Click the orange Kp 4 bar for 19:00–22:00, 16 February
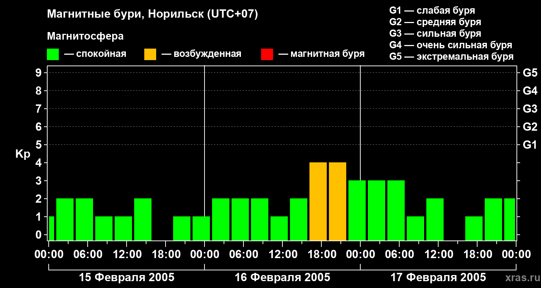 point(338,201)
